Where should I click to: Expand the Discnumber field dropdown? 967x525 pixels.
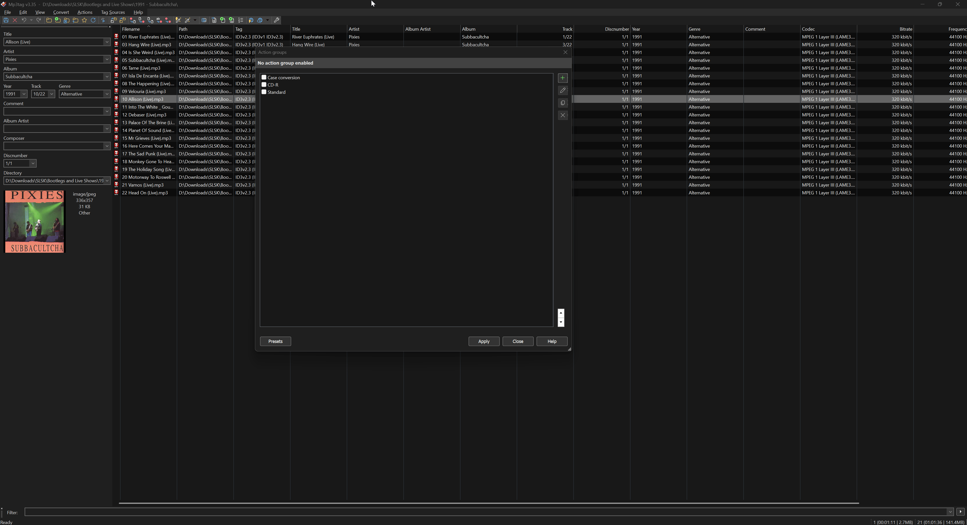coord(33,163)
